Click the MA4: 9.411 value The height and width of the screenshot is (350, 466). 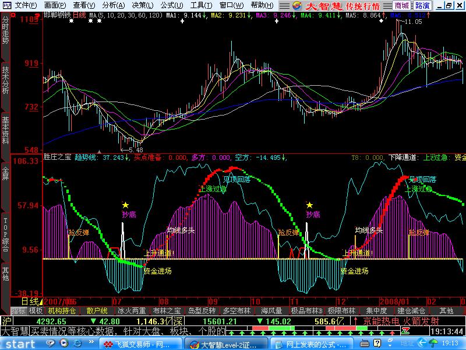click(x=321, y=15)
